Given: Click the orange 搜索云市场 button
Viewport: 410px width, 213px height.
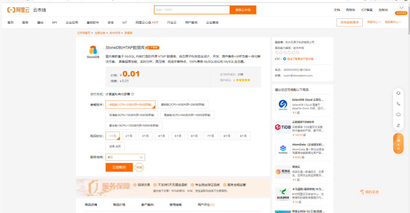Looking at the screenshot, I should [243, 9].
